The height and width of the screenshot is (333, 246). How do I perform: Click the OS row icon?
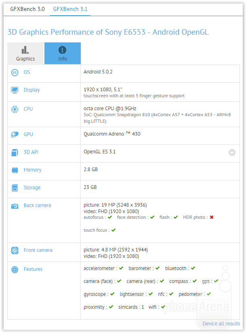pos(15,73)
